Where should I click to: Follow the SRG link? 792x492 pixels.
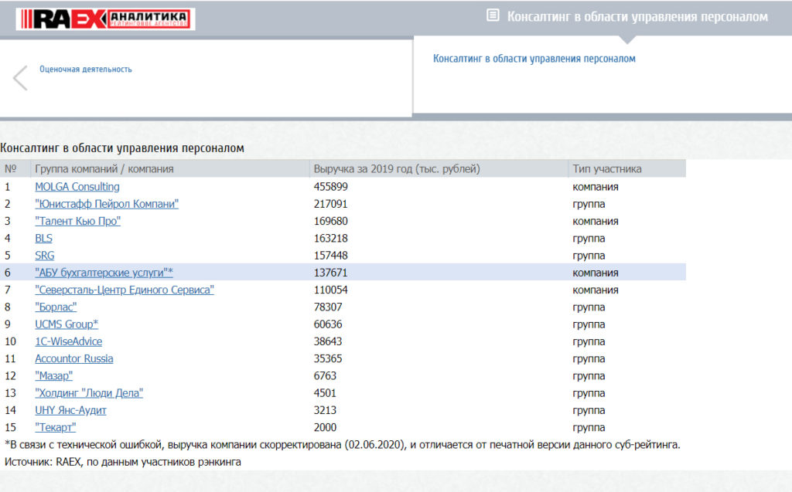pyautogui.click(x=45, y=256)
